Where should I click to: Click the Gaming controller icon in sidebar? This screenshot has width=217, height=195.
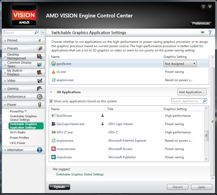pos(40,89)
